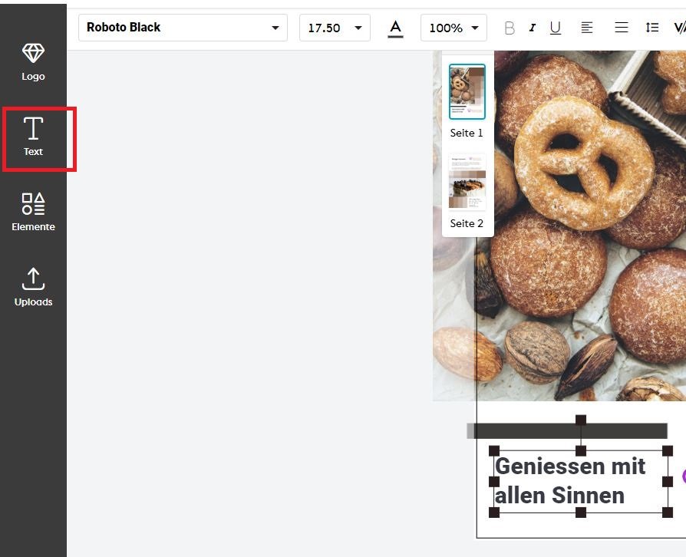
Task: Expand the Roboto Black font dropdown
Action: coord(183,28)
